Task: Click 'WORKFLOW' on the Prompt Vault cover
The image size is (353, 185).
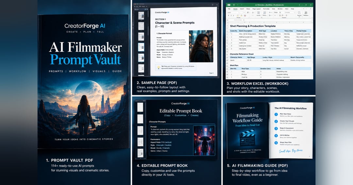Action: point(77,71)
